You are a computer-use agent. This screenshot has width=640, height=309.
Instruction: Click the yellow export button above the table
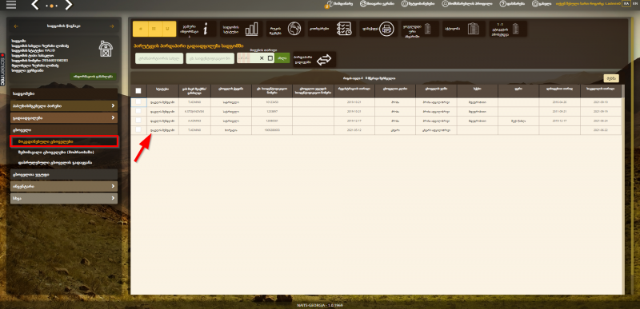[611, 78]
